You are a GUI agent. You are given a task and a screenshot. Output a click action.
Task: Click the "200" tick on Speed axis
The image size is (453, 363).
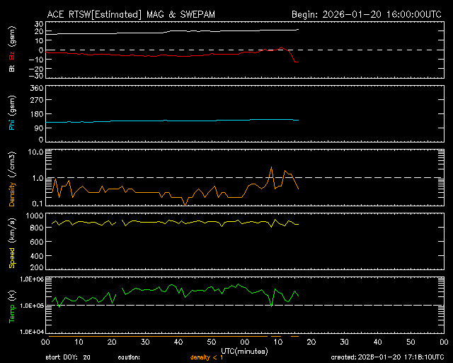click(x=37, y=267)
